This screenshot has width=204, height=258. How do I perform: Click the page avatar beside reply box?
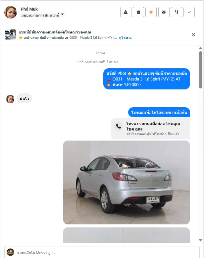click(10, 252)
